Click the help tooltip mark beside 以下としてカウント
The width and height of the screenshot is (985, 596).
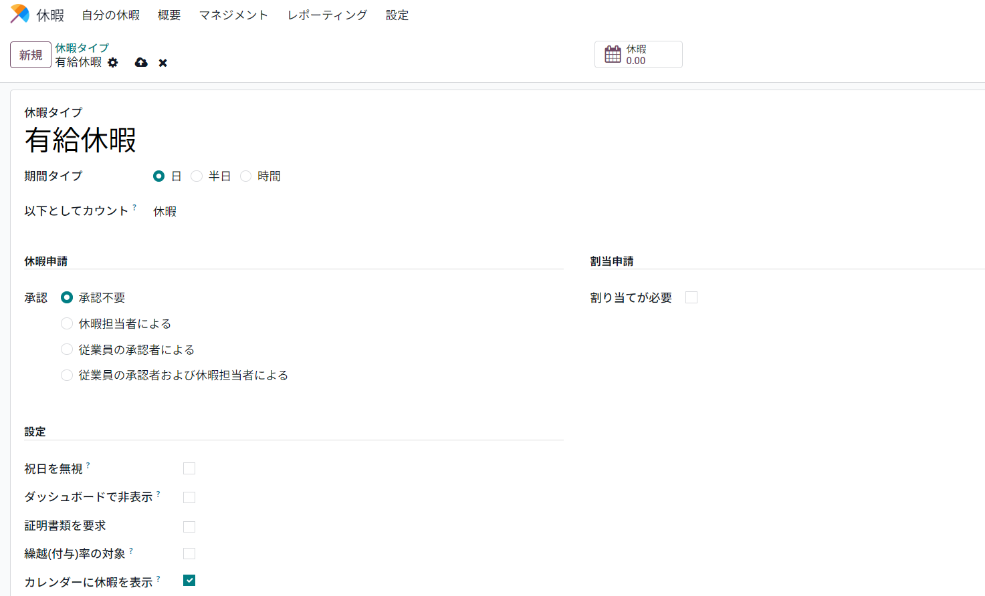(x=134, y=207)
